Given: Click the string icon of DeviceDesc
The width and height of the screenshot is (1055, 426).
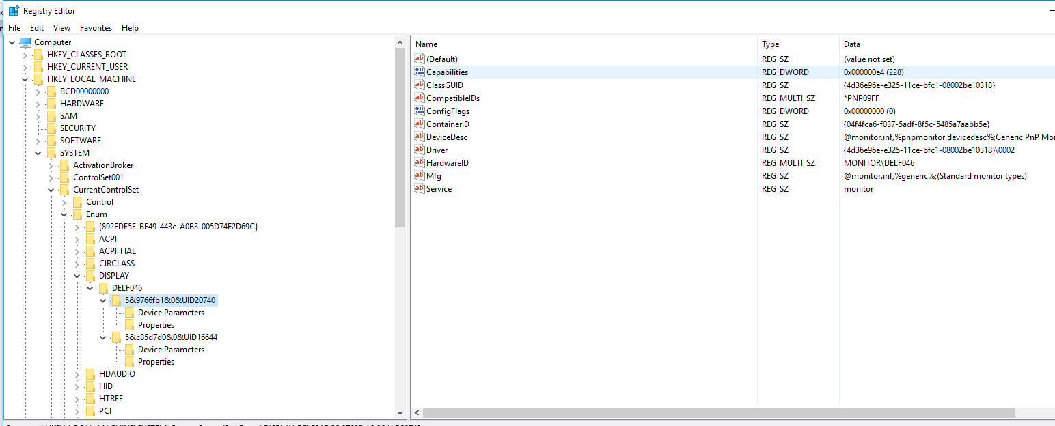Looking at the screenshot, I should (420, 137).
